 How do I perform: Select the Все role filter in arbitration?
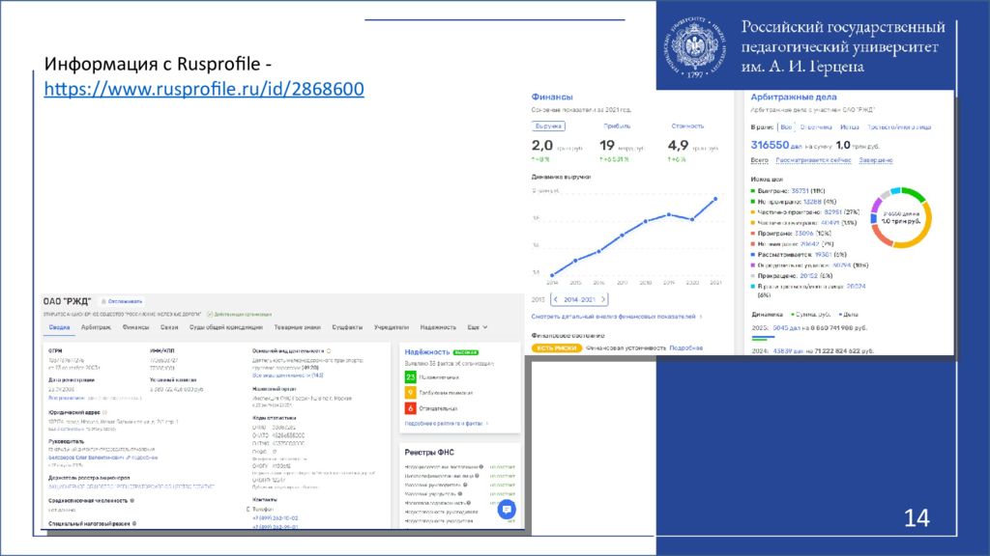(x=786, y=126)
